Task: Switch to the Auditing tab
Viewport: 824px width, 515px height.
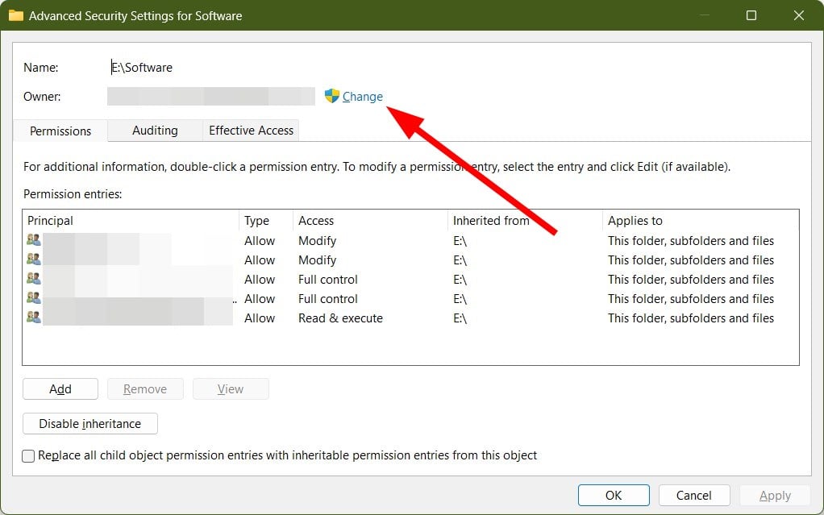Action: [155, 131]
